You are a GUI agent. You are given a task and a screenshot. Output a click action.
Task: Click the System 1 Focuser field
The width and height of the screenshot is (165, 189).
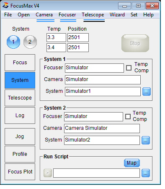tap(94, 68)
